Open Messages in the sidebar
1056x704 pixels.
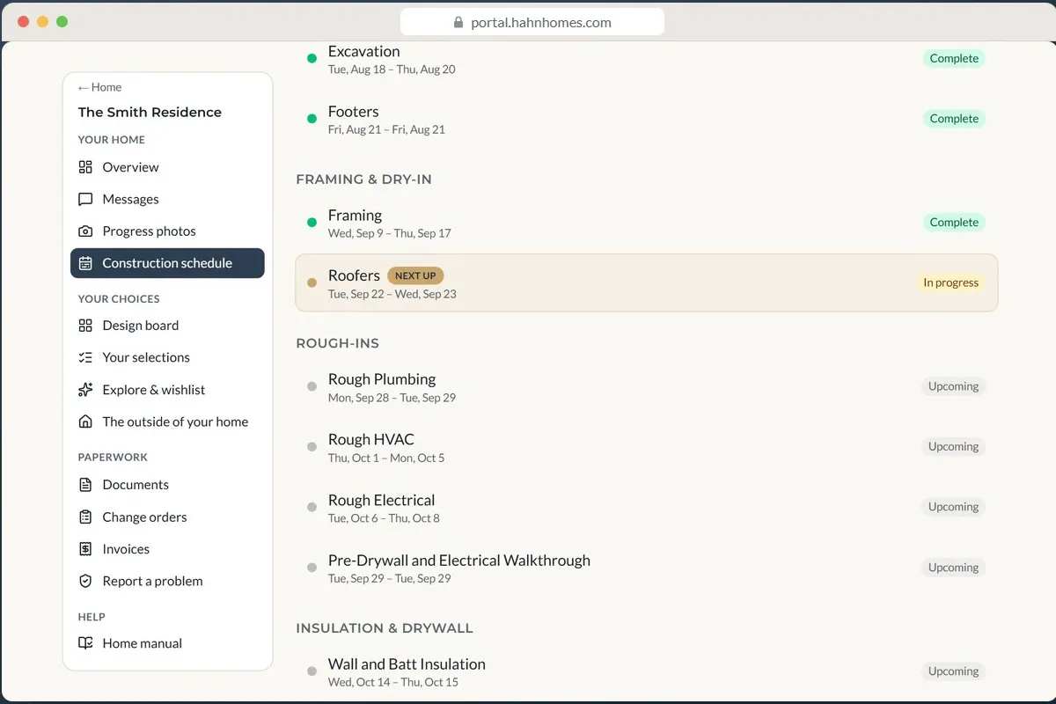pyautogui.click(x=167, y=199)
